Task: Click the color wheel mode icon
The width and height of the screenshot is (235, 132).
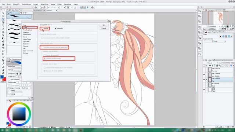Action: point(10,100)
